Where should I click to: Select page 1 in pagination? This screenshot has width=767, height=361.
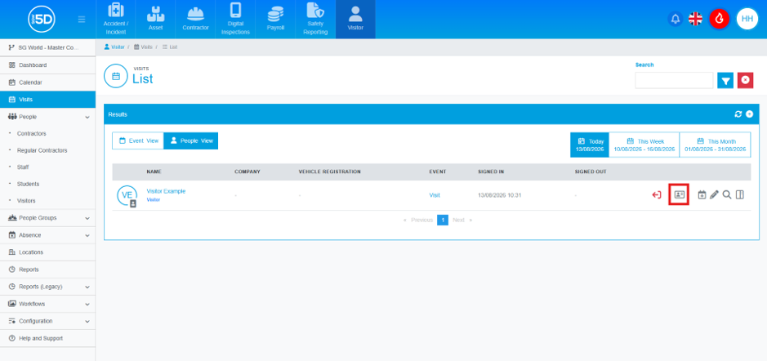[x=443, y=221]
